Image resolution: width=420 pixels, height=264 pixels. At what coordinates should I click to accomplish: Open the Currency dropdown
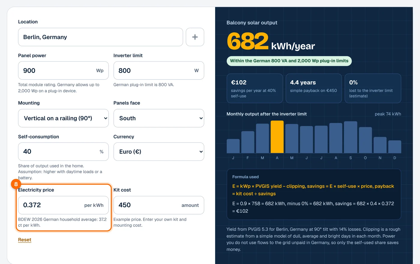pos(159,151)
